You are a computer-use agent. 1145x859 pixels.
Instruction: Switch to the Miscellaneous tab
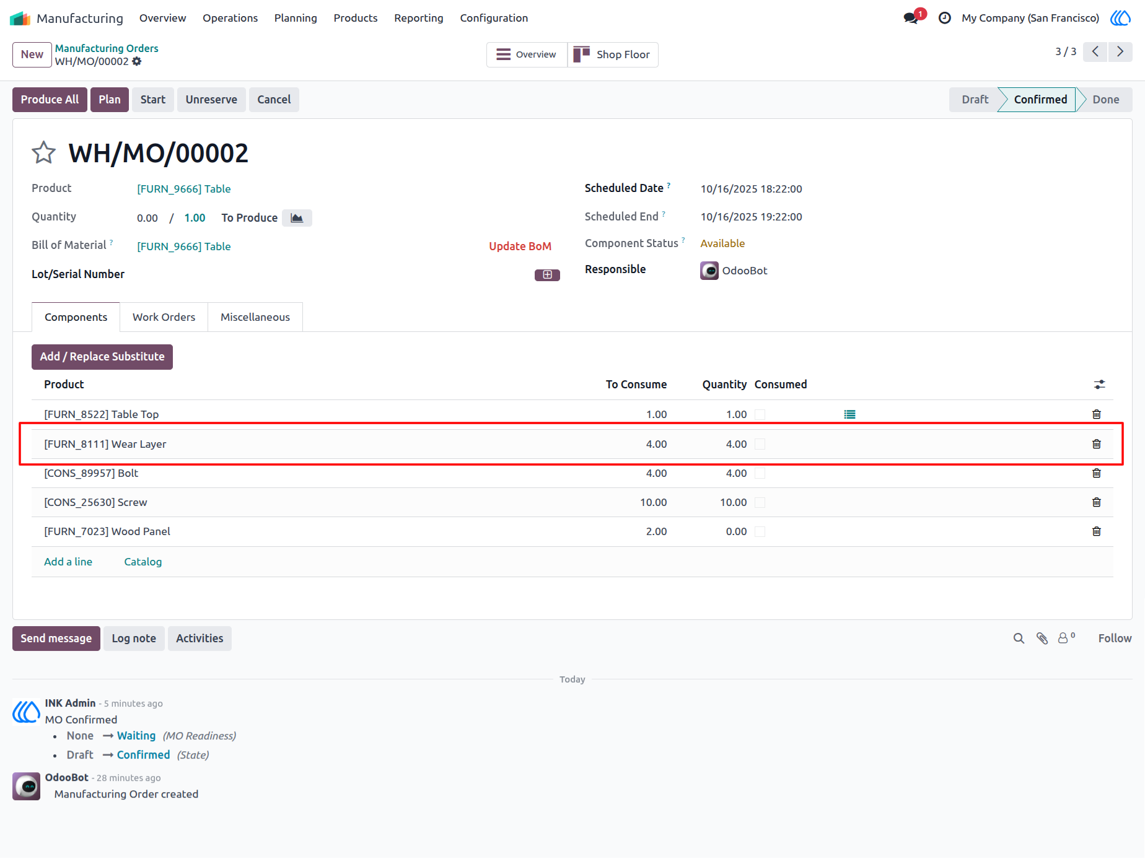click(x=255, y=317)
